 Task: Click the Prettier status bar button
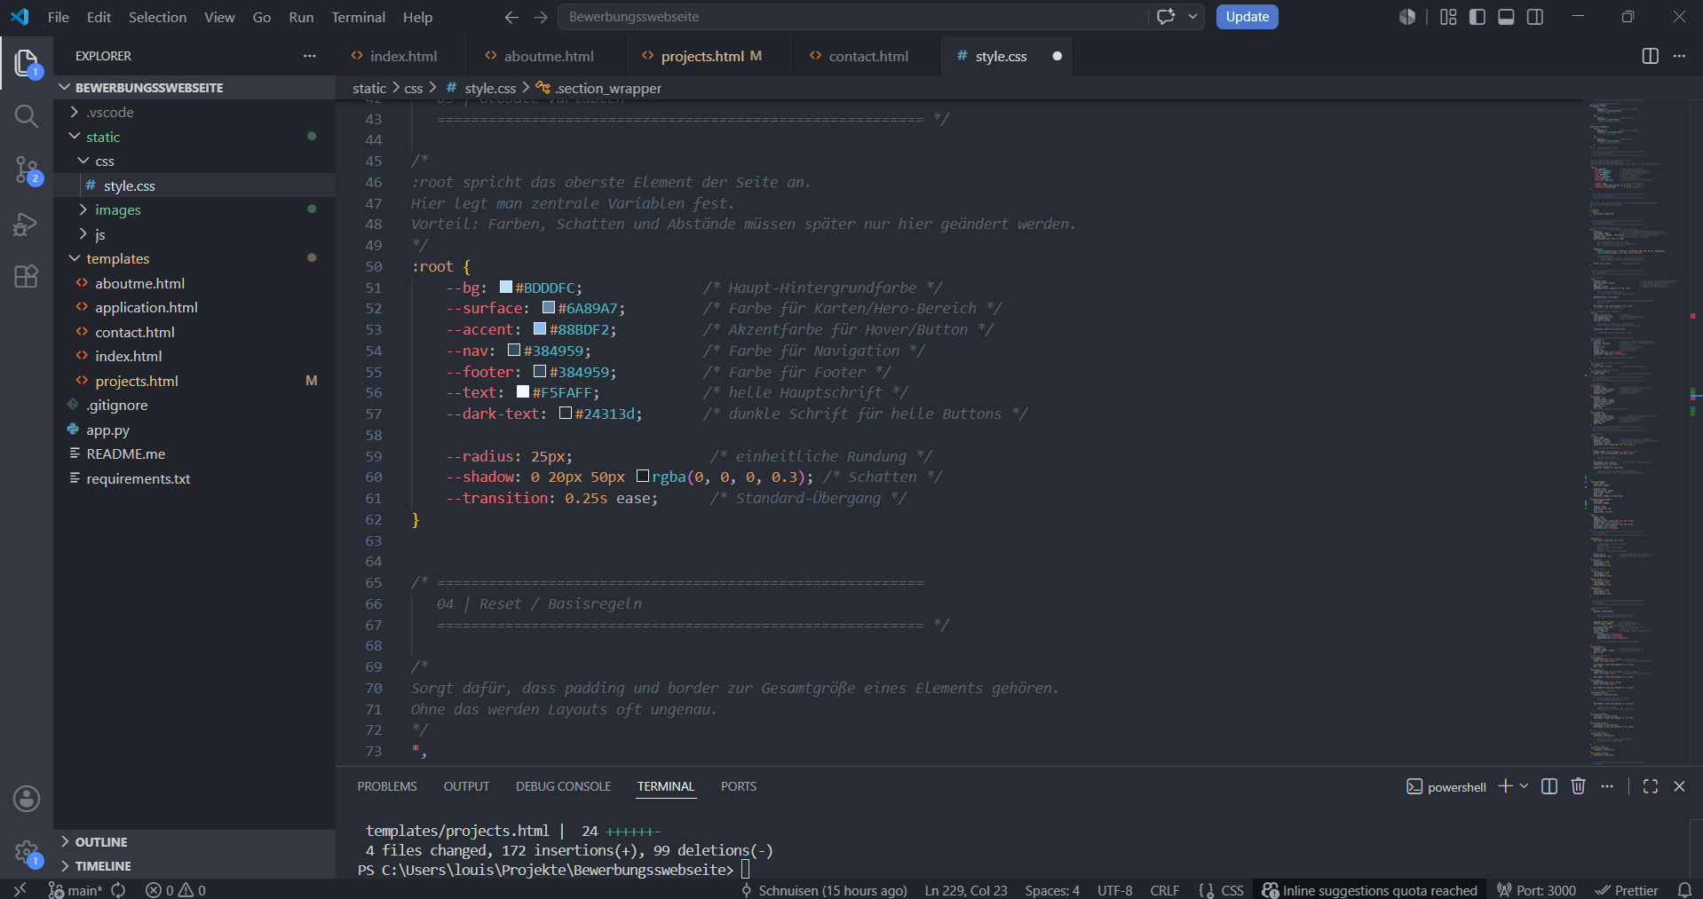[x=1627, y=890]
